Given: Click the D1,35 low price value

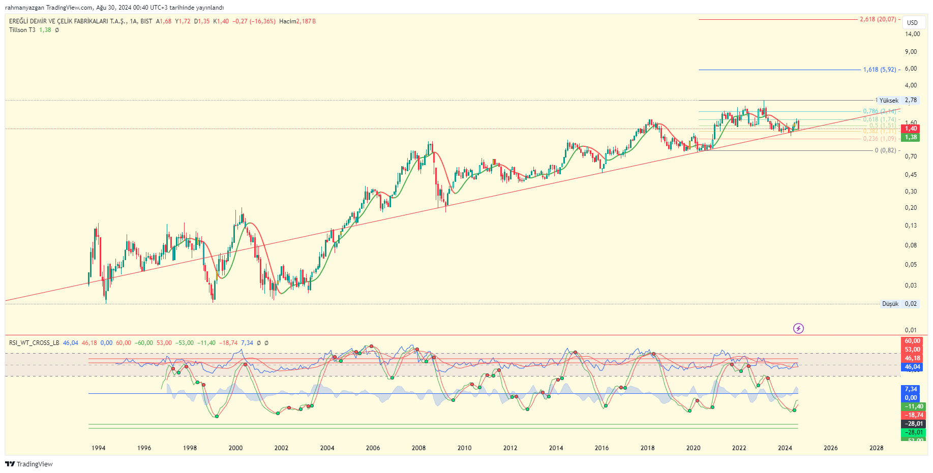Looking at the screenshot, I should tap(202, 21).
